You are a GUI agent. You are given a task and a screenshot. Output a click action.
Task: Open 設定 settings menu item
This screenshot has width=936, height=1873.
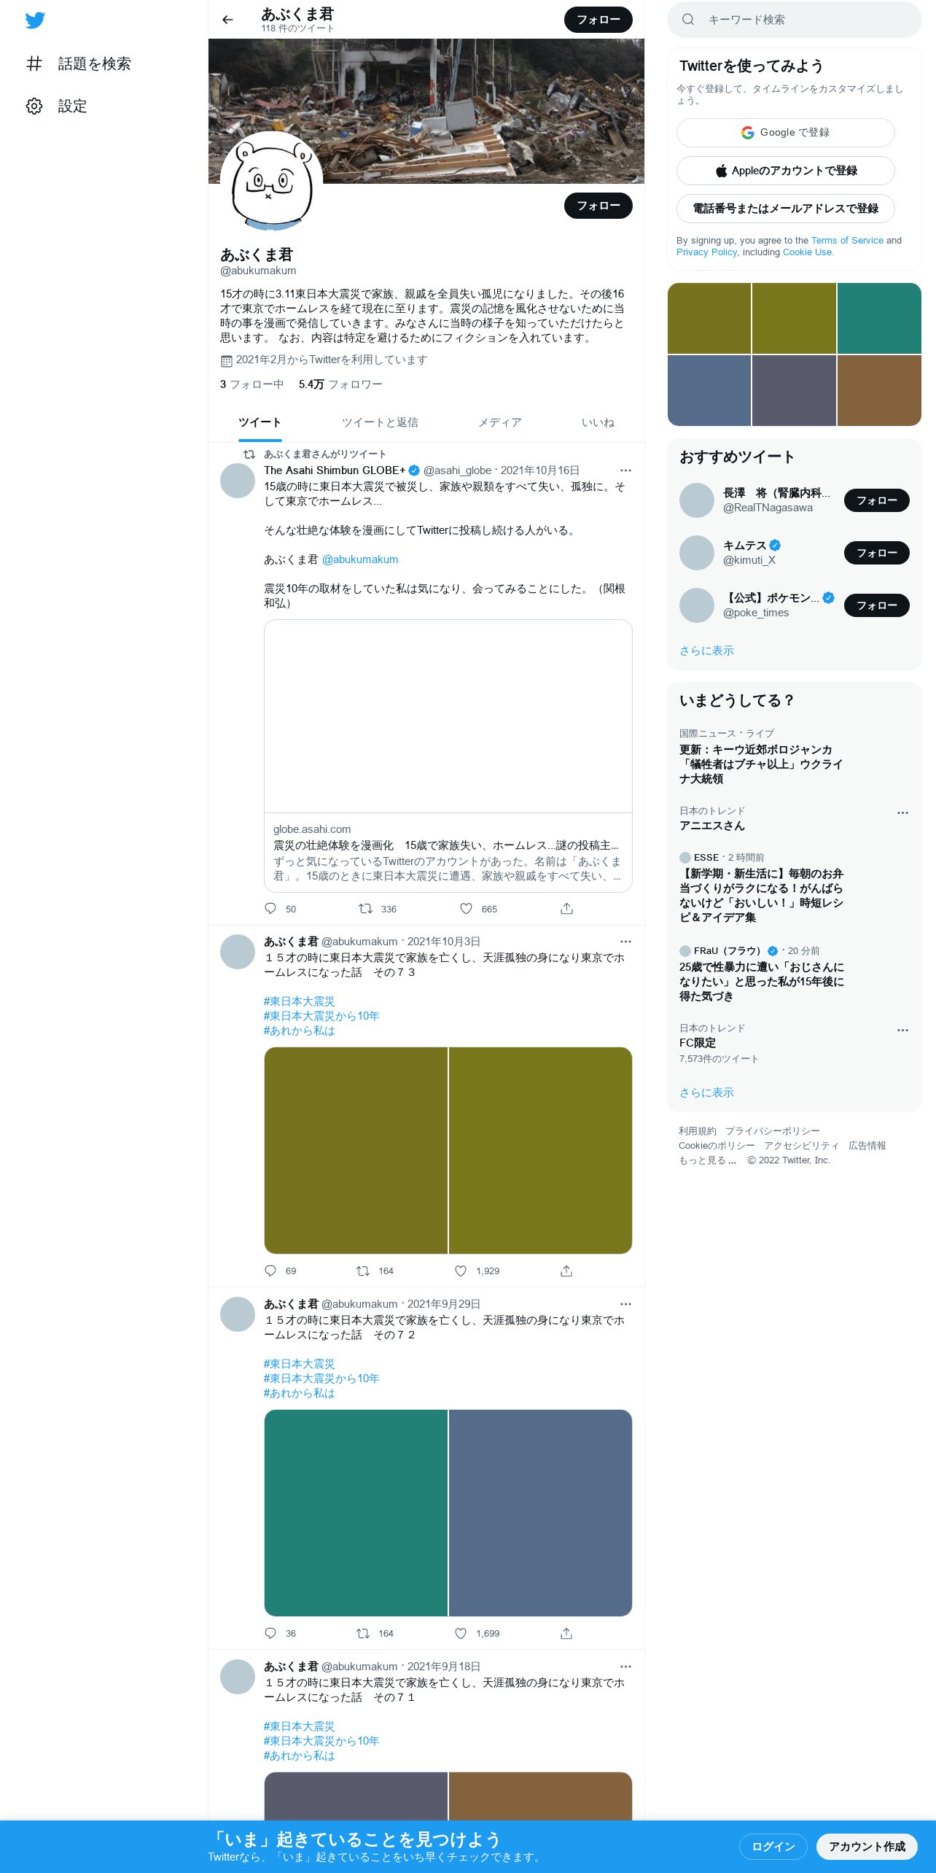tap(57, 106)
